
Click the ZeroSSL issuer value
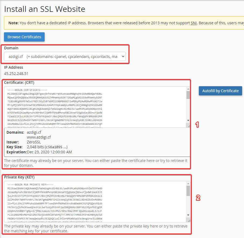coord(34,142)
